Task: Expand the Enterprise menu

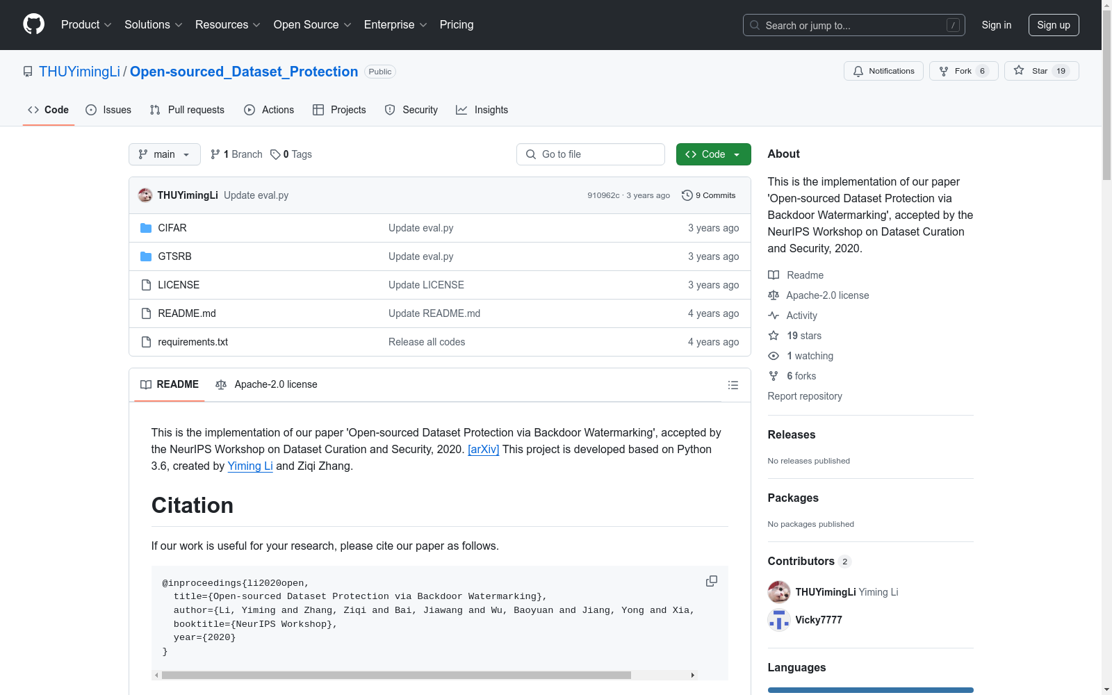Action: click(x=395, y=24)
